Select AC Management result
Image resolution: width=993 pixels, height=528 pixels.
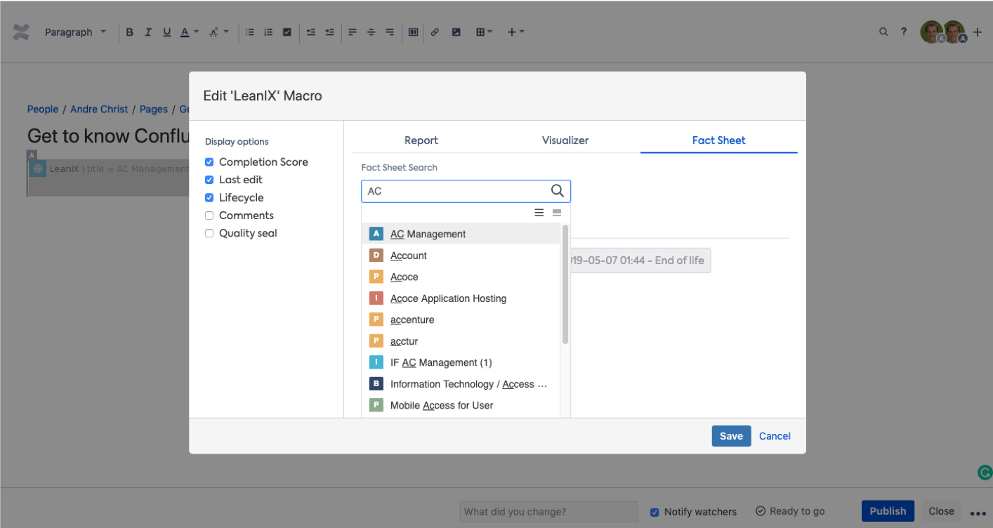(x=461, y=234)
